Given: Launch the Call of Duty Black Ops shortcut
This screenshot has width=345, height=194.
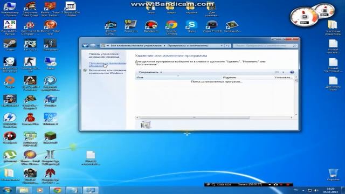Looking at the screenshot, I should (10, 65).
